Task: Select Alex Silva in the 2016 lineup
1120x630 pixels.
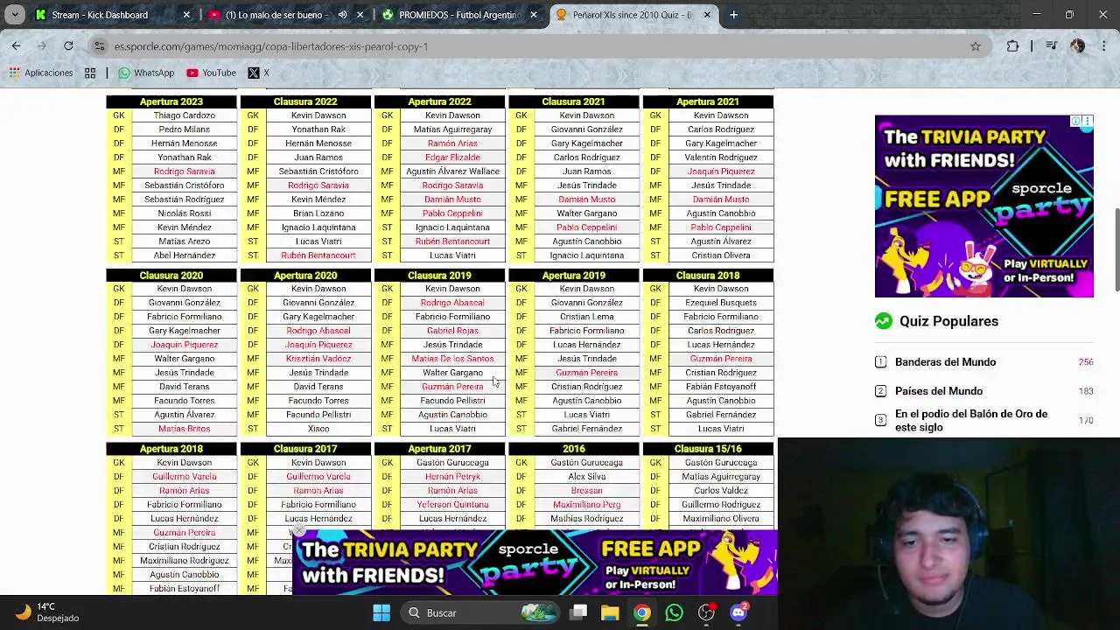Action: (587, 477)
